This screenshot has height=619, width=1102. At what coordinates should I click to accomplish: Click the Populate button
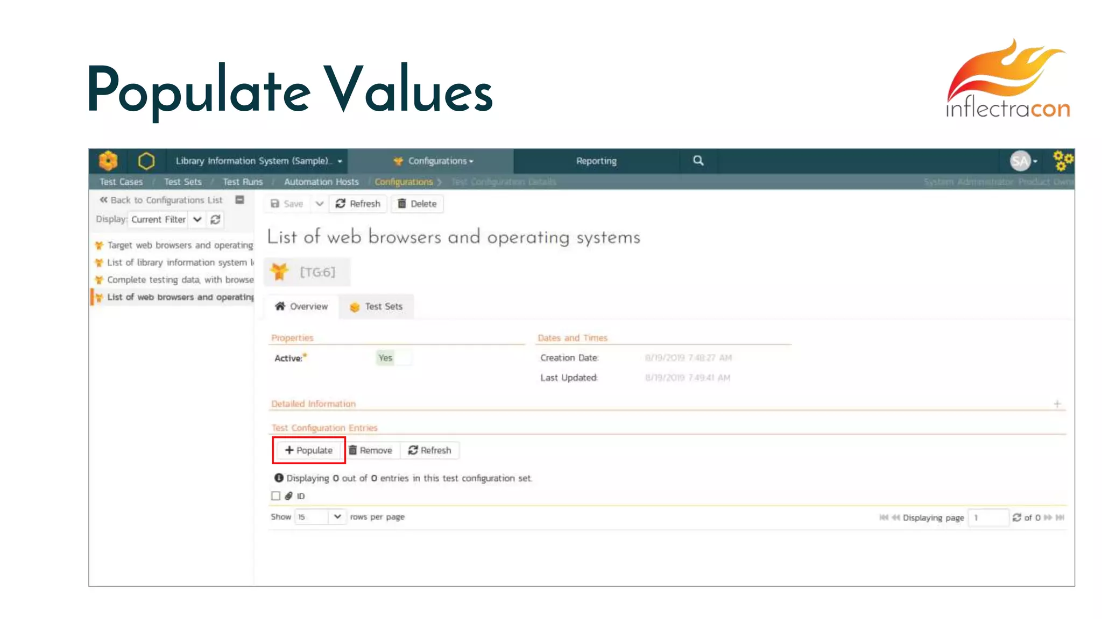[309, 450]
